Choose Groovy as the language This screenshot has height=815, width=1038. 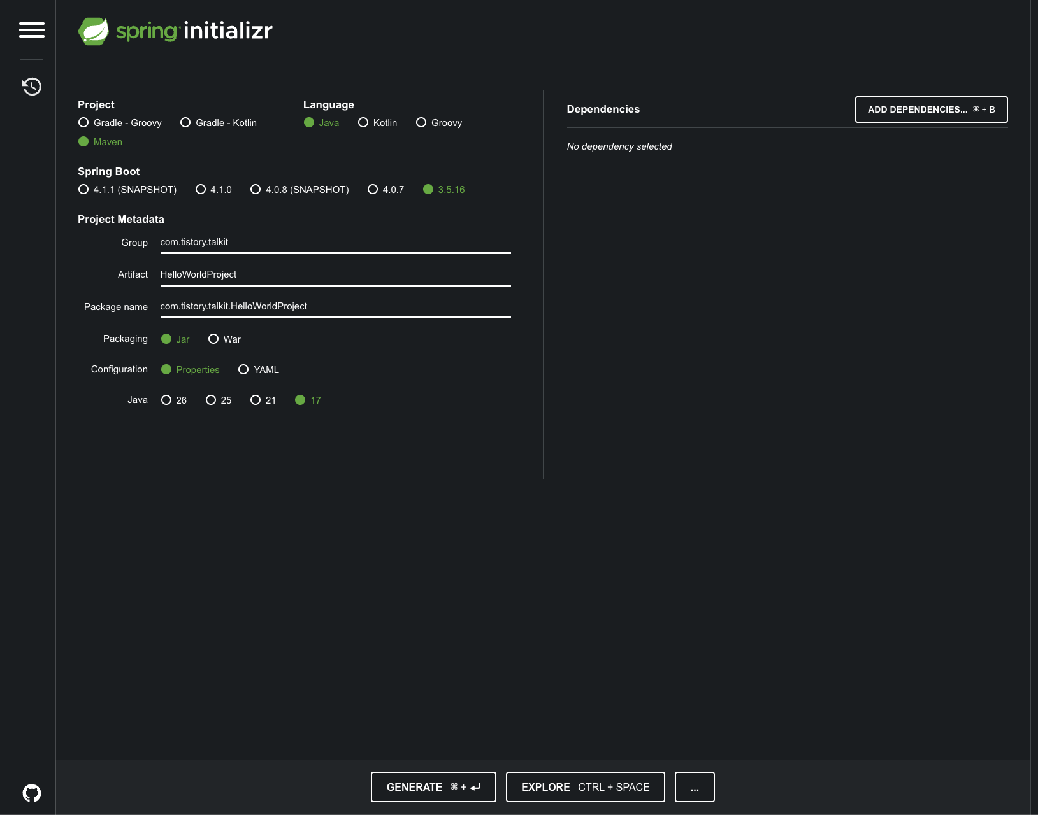pos(439,123)
